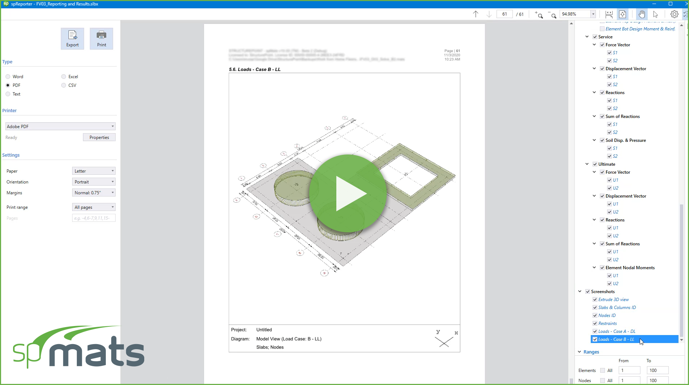Viewport: 689px width, 385px height.
Task: Uncheck the Restraints screenshot checkbox
Action: pos(595,323)
